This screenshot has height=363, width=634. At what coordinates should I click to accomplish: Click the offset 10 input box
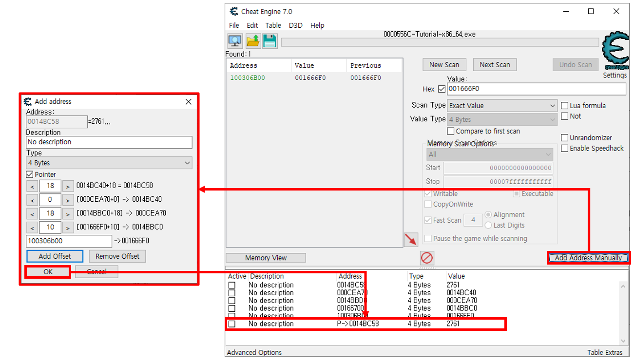tap(50, 228)
